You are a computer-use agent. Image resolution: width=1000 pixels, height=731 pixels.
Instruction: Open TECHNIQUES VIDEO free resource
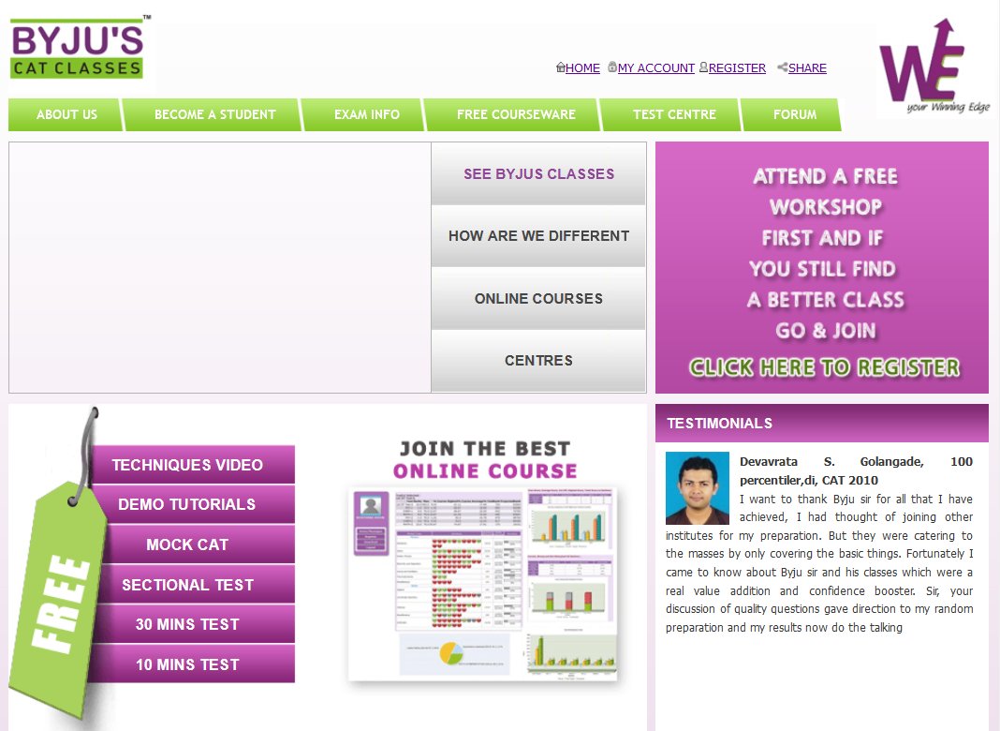(x=193, y=465)
